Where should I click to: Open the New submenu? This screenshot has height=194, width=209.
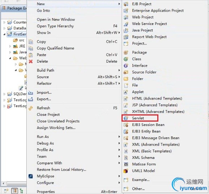pyautogui.click(x=74, y=4)
